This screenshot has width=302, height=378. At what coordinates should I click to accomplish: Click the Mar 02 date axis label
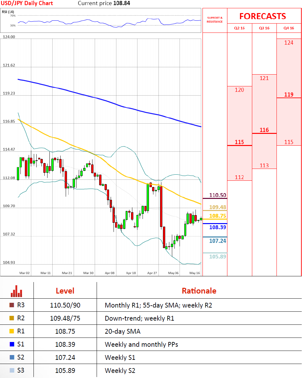24,273
